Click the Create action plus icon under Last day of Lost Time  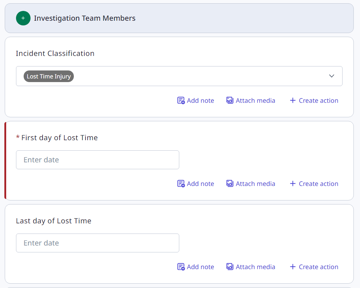click(x=293, y=267)
